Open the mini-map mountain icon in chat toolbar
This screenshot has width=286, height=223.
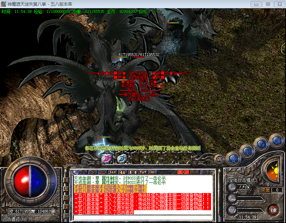pos(82,172)
